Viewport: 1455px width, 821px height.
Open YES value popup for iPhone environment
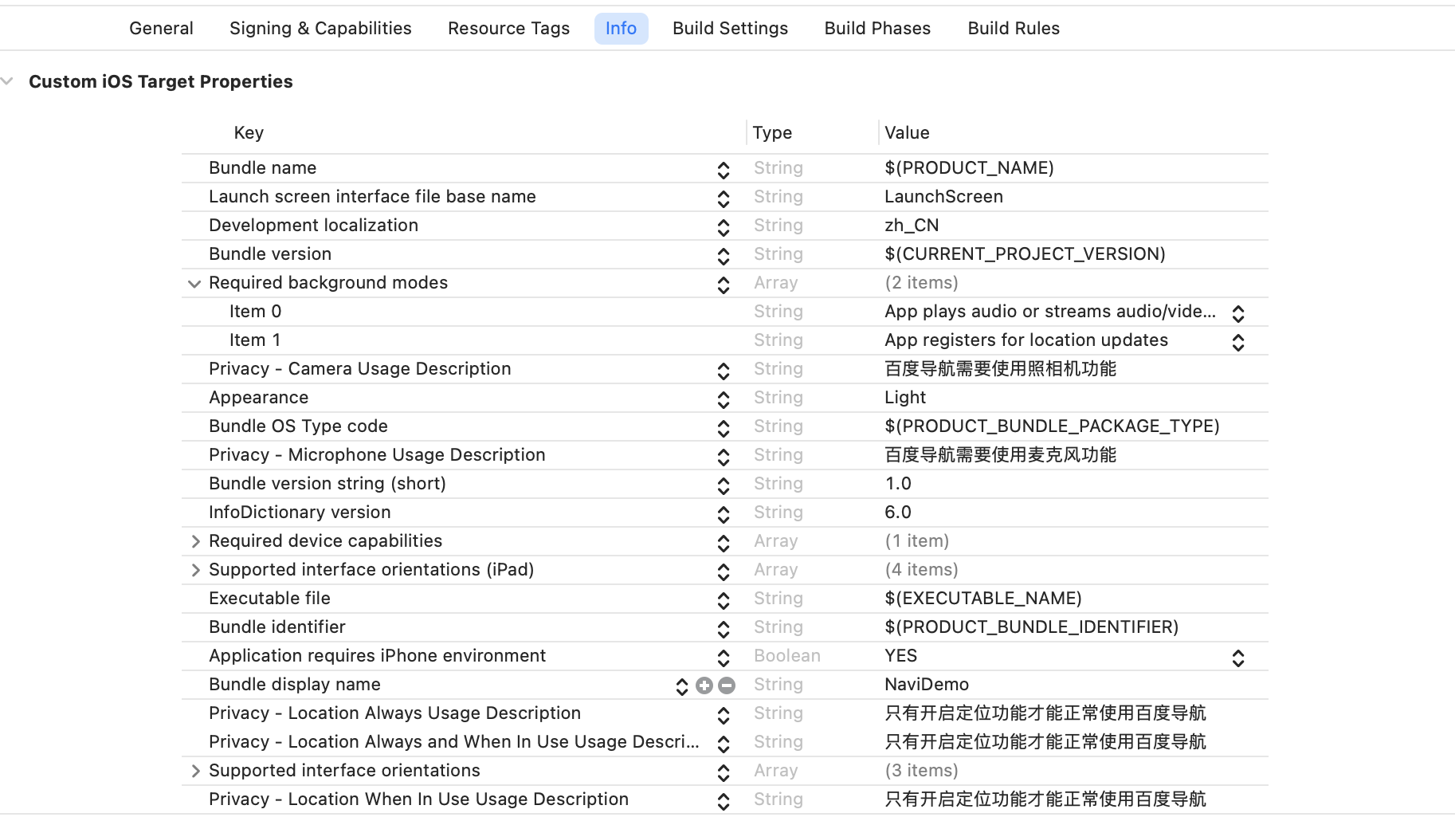pos(1237,658)
